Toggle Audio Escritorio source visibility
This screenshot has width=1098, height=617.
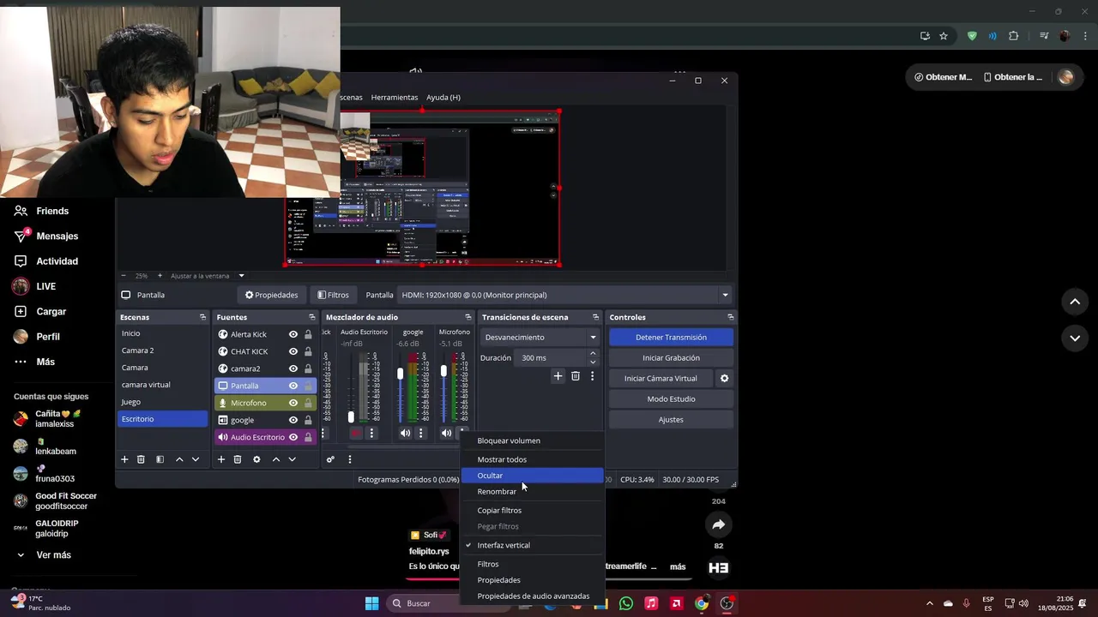pyautogui.click(x=293, y=437)
